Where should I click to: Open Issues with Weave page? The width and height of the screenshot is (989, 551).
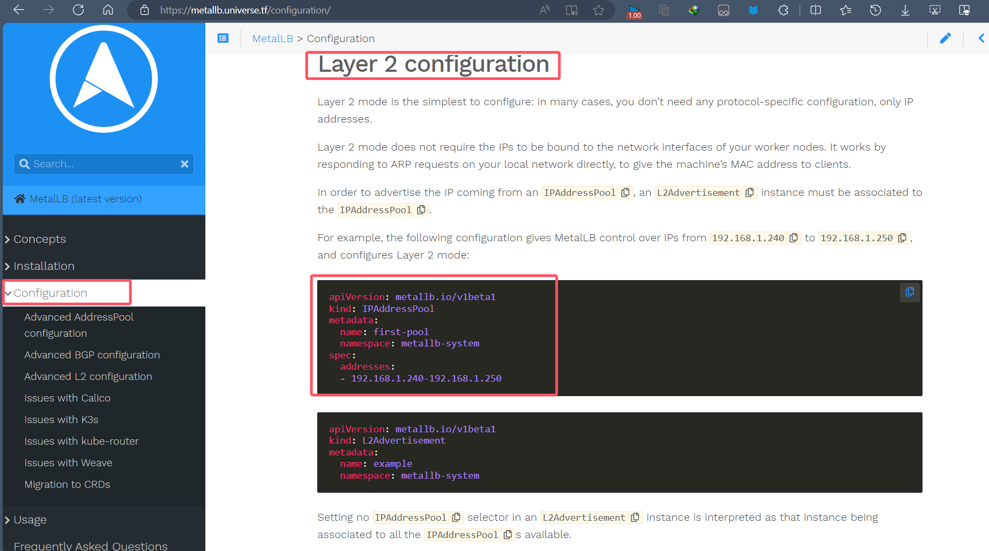pos(68,462)
